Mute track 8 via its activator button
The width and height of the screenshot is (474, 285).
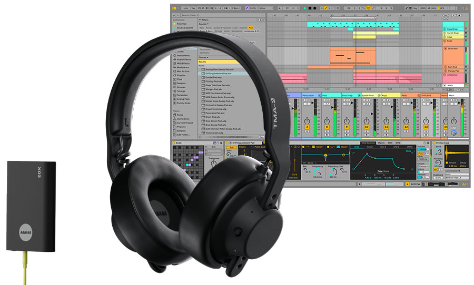point(327,127)
